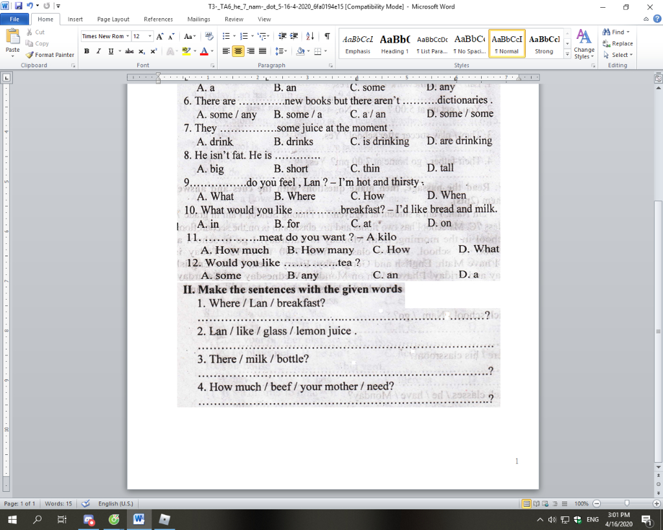
Task: Expand the Numbering list dropdown arrow
Action: point(252,36)
